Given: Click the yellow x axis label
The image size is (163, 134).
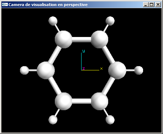Looking at the screenshot, I should coord(101,69).
